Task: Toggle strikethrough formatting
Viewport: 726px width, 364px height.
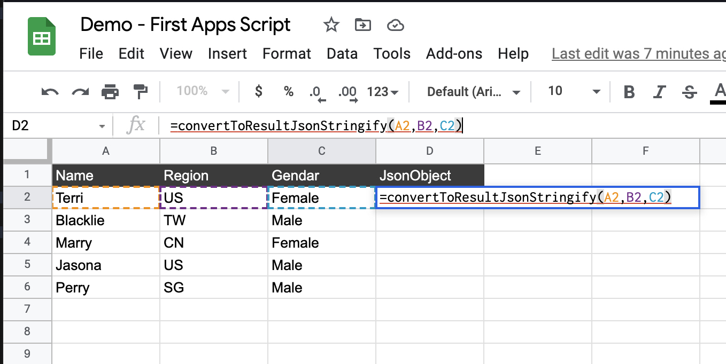Action: coord(690,92)
